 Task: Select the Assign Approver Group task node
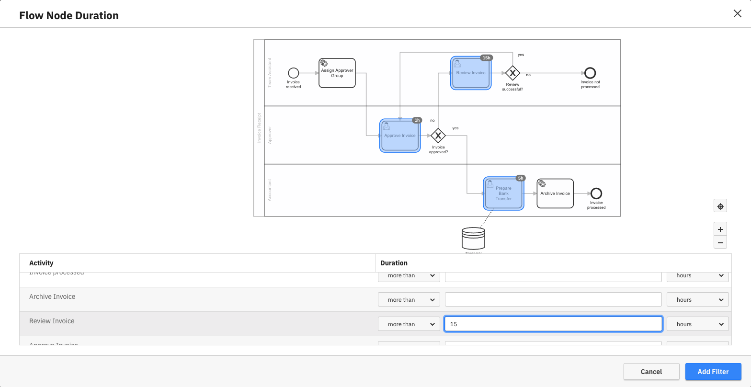point(337,73)
